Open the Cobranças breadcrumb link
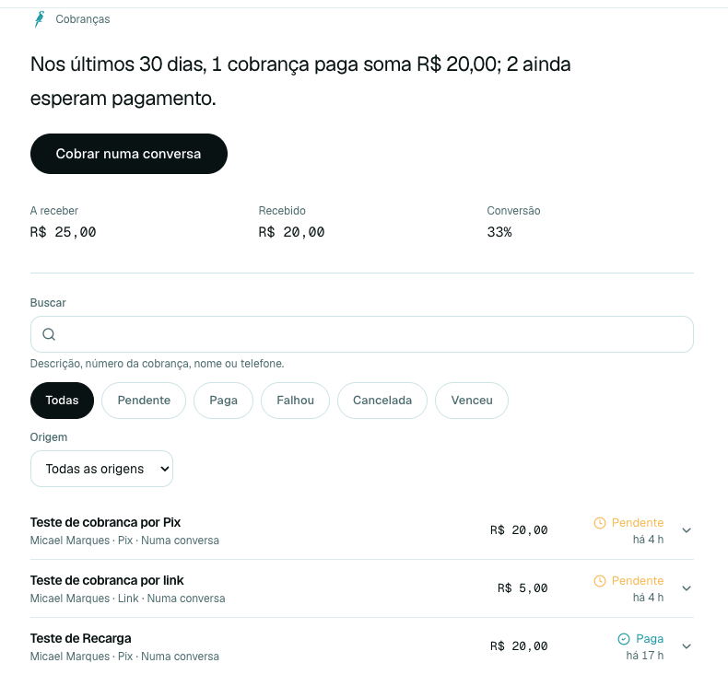 83,19
